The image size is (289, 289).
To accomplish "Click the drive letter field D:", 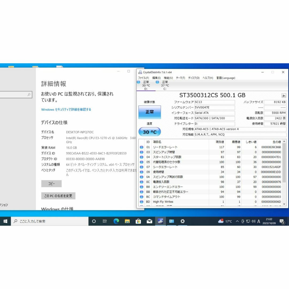I will (x=215, y=124).
